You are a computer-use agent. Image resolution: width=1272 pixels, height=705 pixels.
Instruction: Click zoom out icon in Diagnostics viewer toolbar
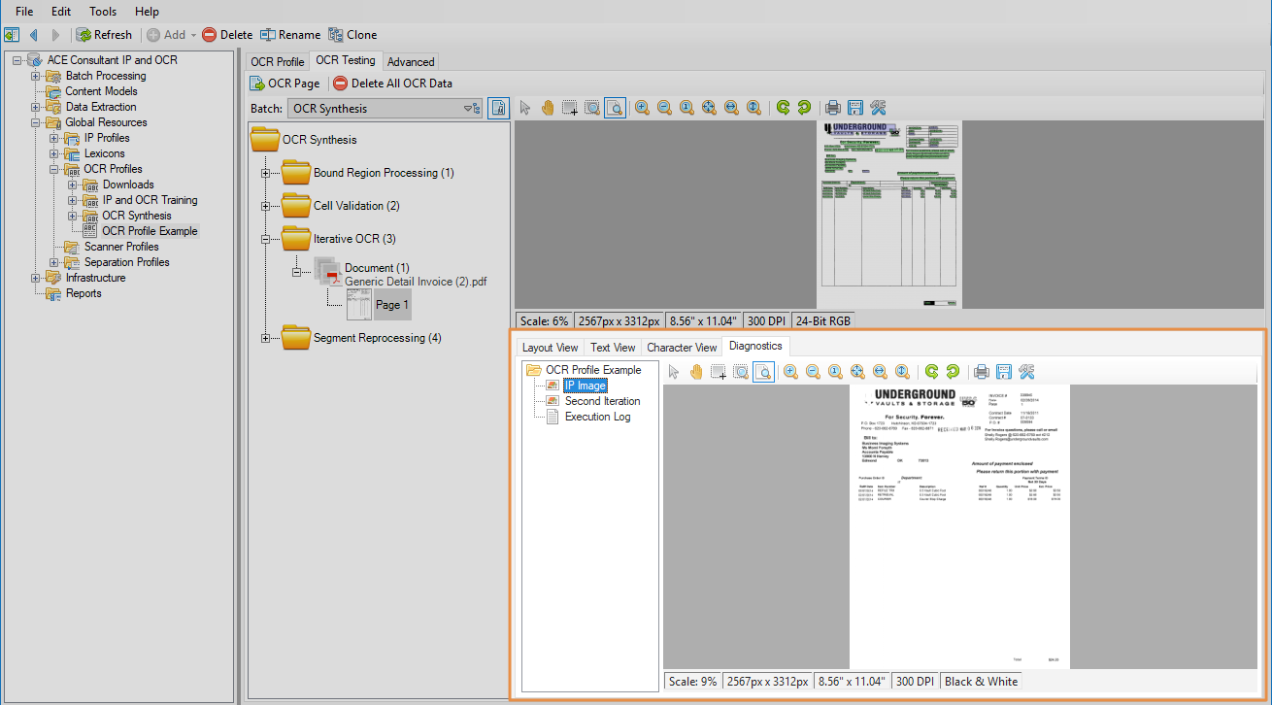tap(813, 371)
